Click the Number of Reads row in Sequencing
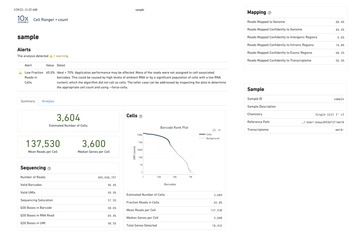The image size is (358, 237). point(68,177)
